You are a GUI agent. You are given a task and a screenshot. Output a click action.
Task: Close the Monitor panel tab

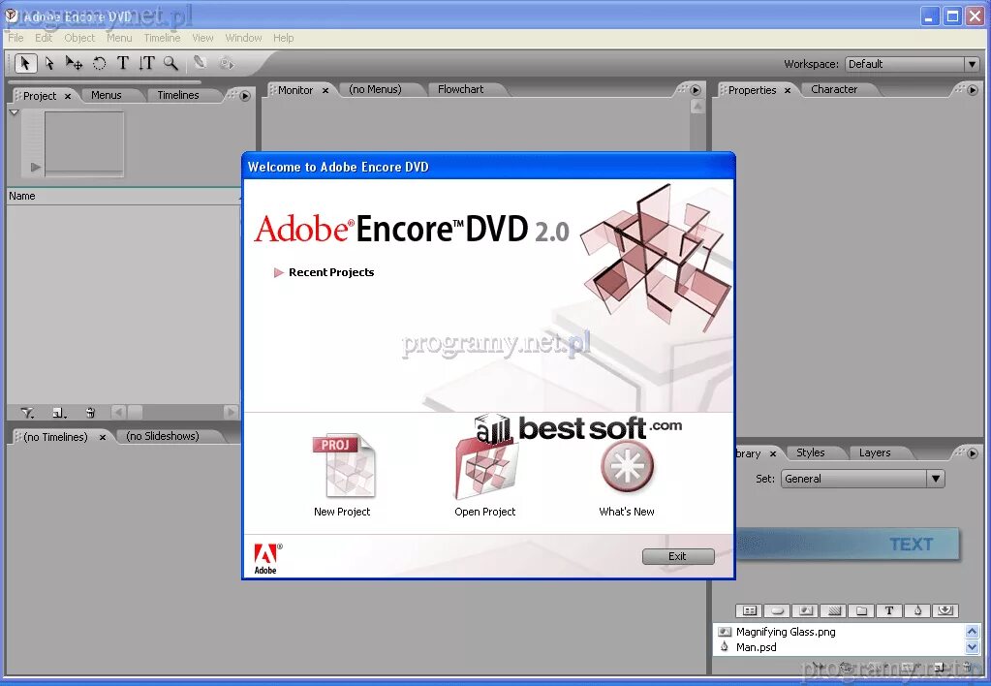[325, 90]
